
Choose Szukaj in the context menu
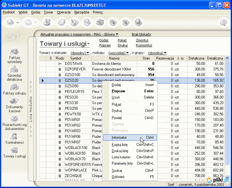(x=130, y=171)
